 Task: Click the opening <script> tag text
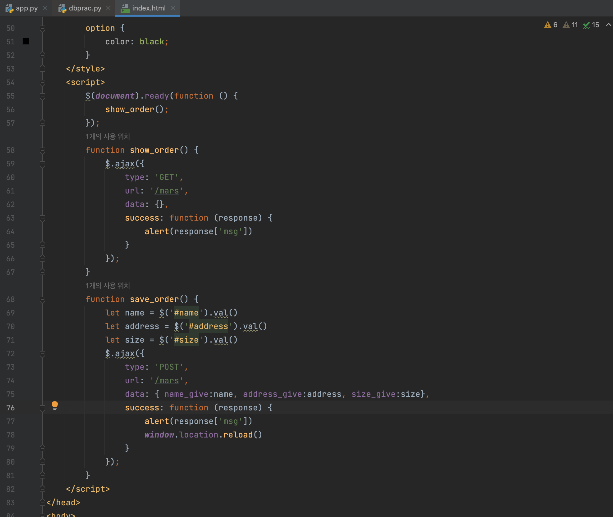tap(85, 82)
